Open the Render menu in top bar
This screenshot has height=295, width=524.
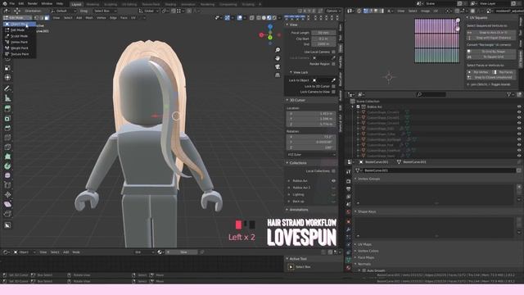point(33,3)
